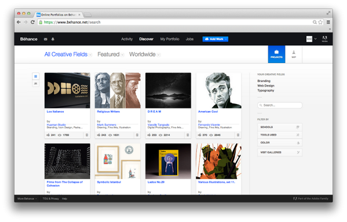Open the user avatar menu
The image size is (347, 222).
309,39
